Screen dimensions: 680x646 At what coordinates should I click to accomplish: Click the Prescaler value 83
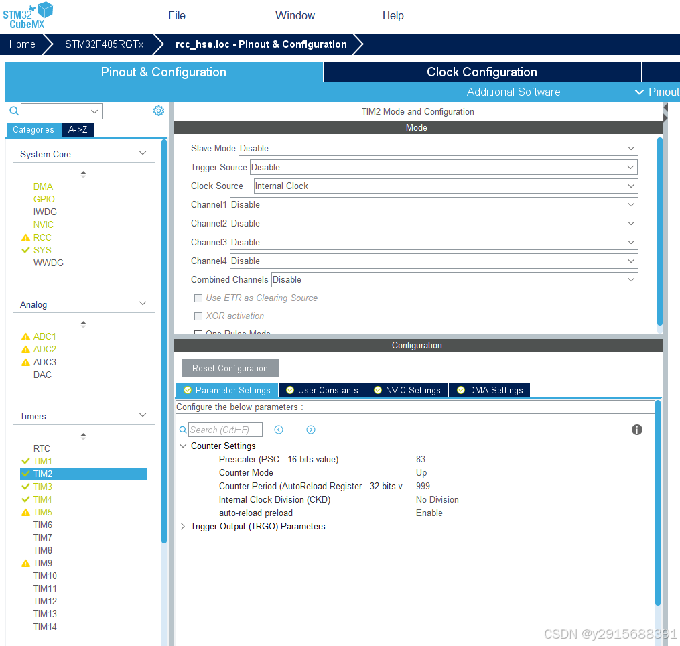click(x=421, y=459)
